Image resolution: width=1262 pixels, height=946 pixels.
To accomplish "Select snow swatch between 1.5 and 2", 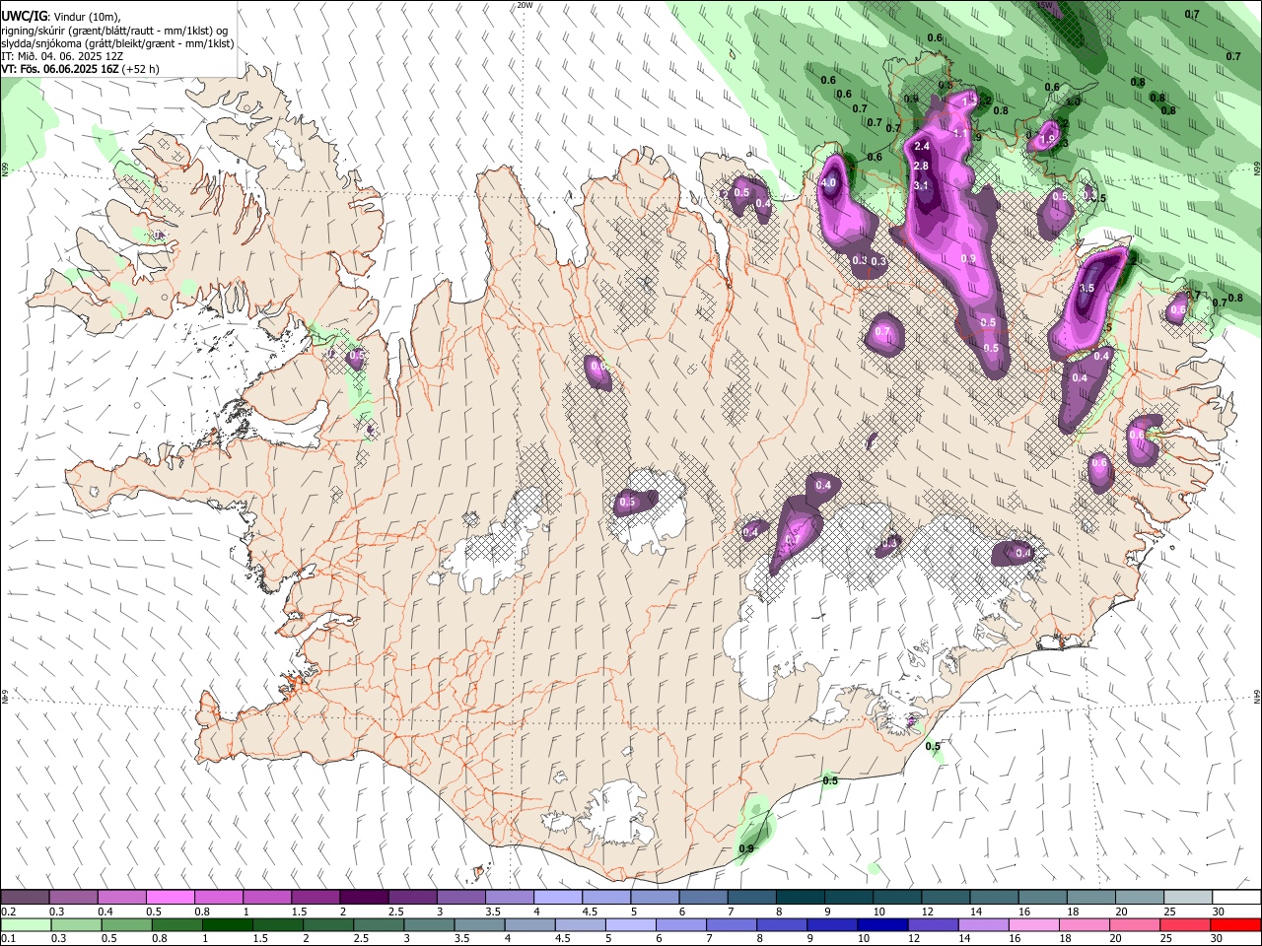I will coord(315,898).
